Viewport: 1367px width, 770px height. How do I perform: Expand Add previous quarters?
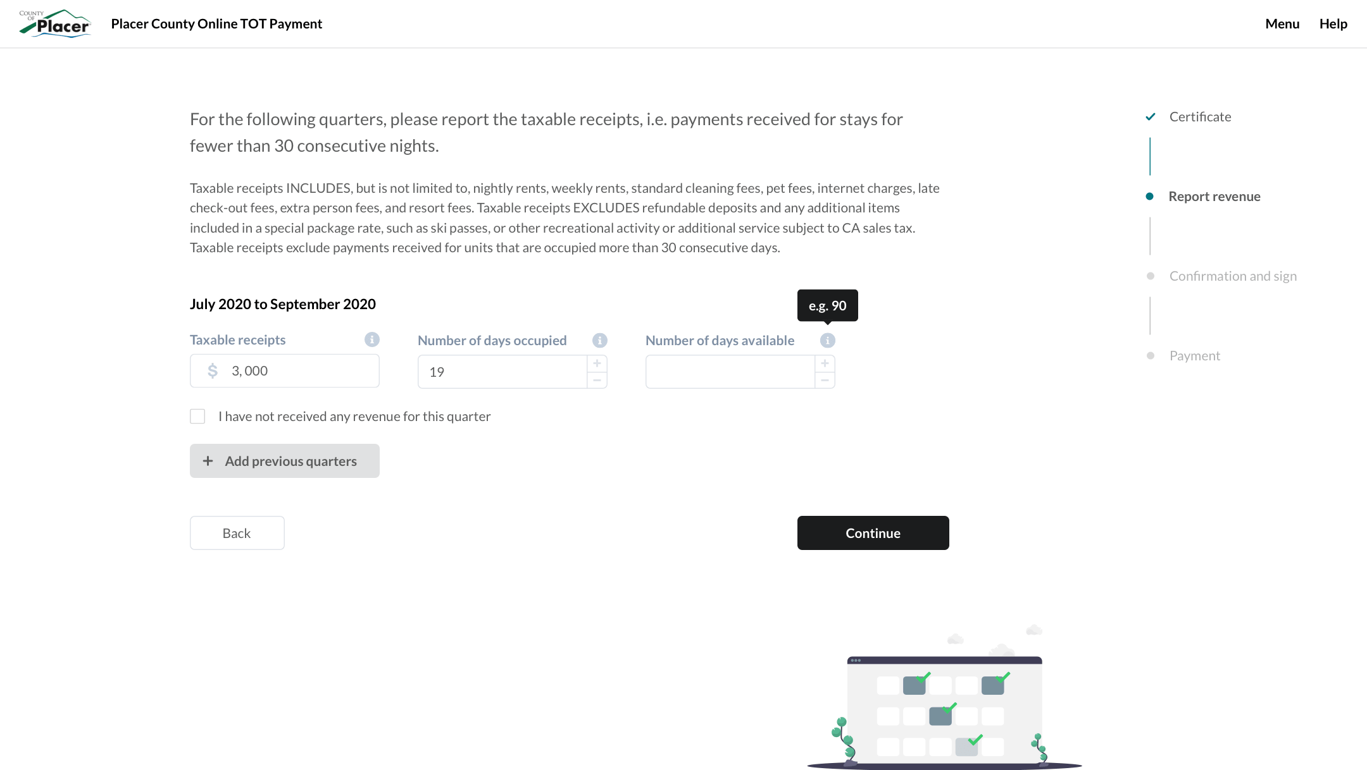[x=285, y=461]
